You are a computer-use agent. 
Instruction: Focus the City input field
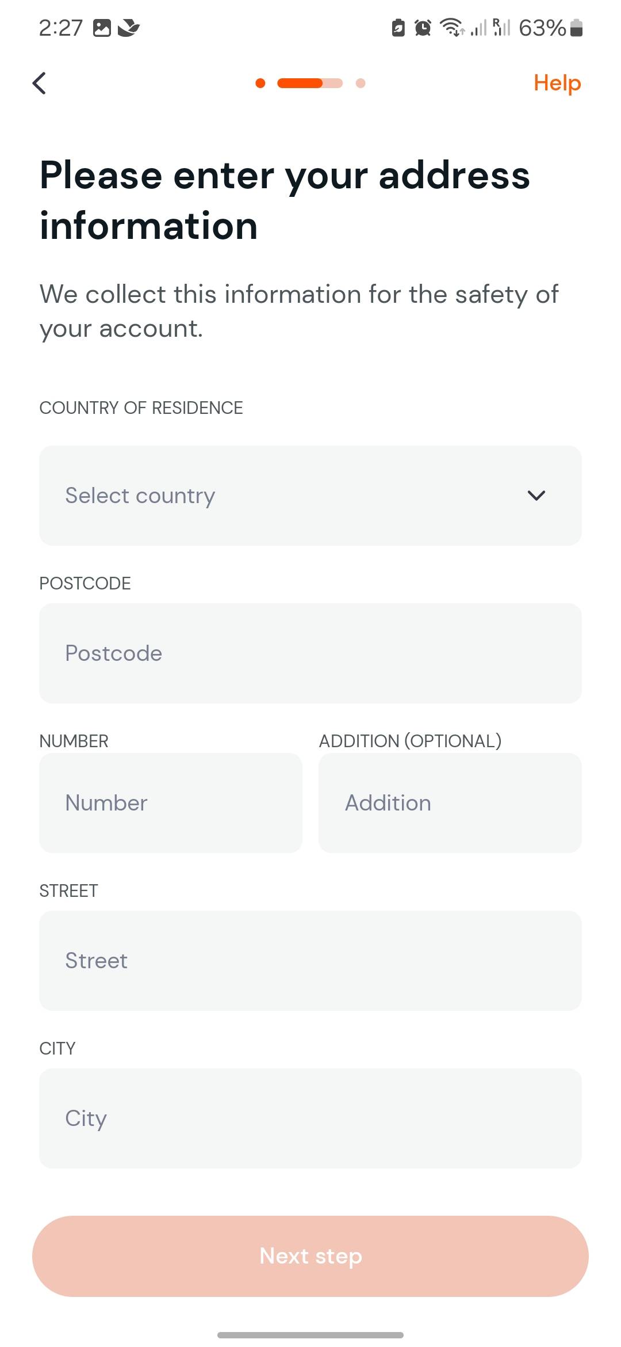point(310,1118)
